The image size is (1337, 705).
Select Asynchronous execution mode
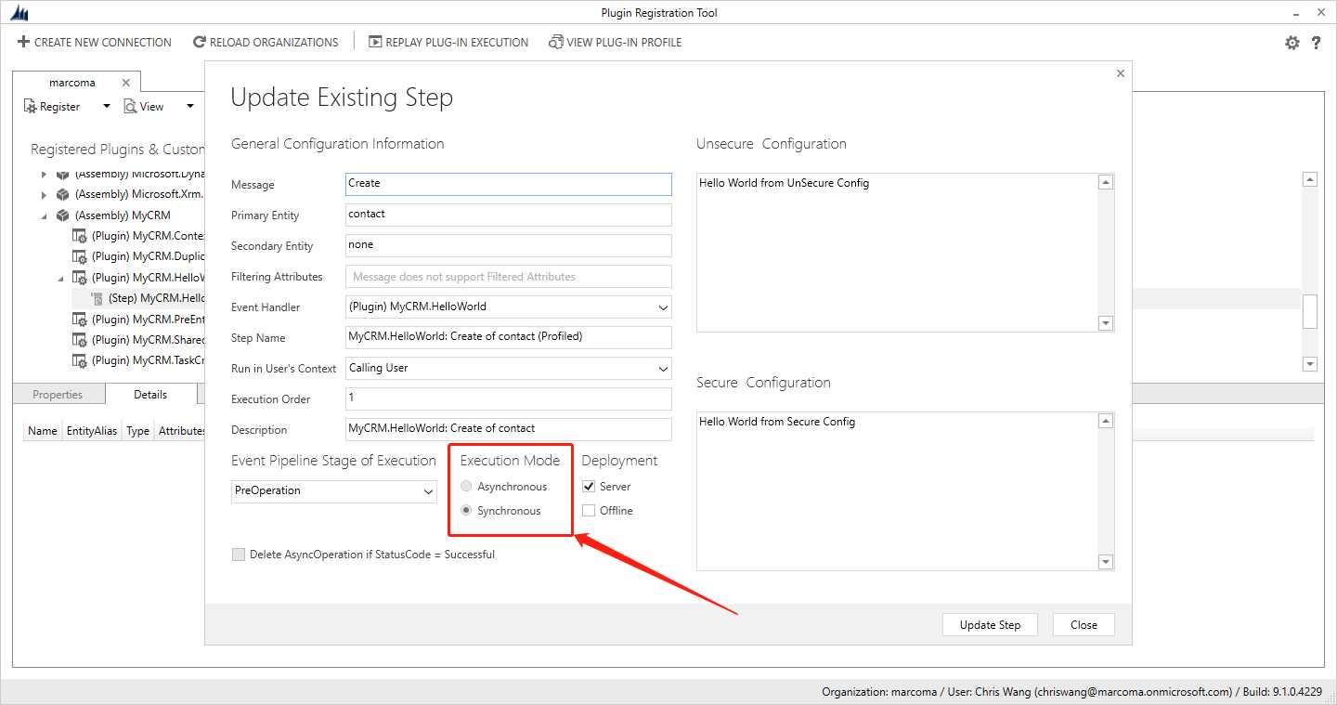(x=466, y=487)
